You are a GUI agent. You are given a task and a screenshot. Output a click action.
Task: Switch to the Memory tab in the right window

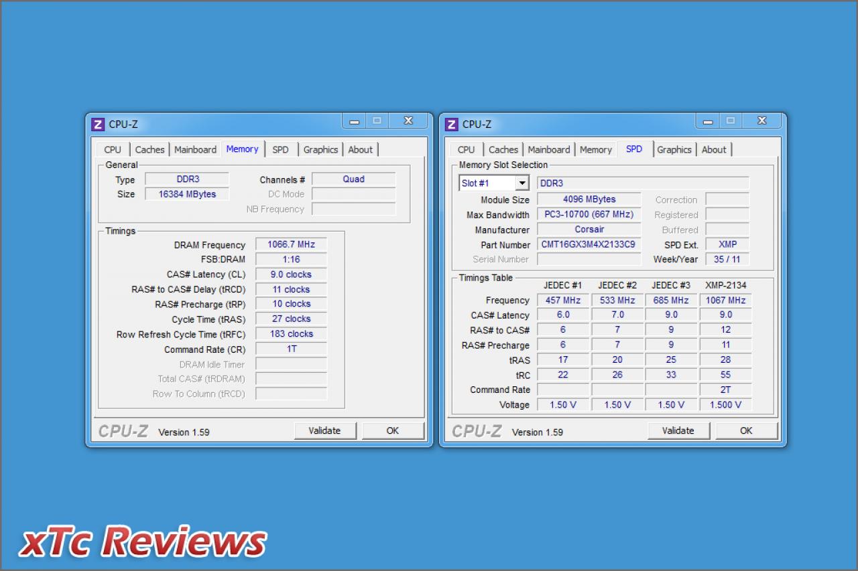(x=595, y=149)
